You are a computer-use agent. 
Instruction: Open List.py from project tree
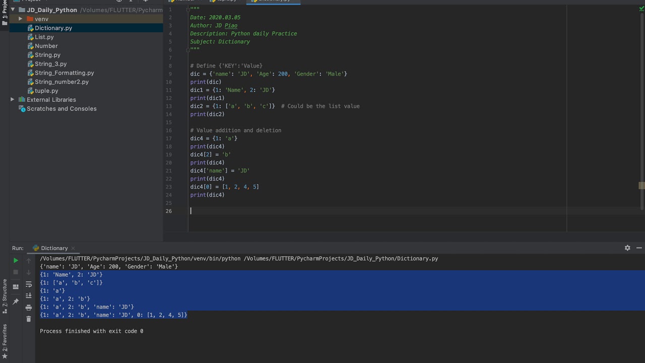(x=44, y=37)
